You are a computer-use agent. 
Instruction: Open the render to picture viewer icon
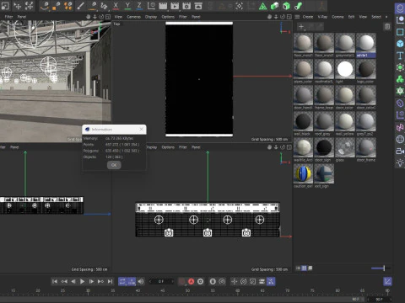(175, 6)
